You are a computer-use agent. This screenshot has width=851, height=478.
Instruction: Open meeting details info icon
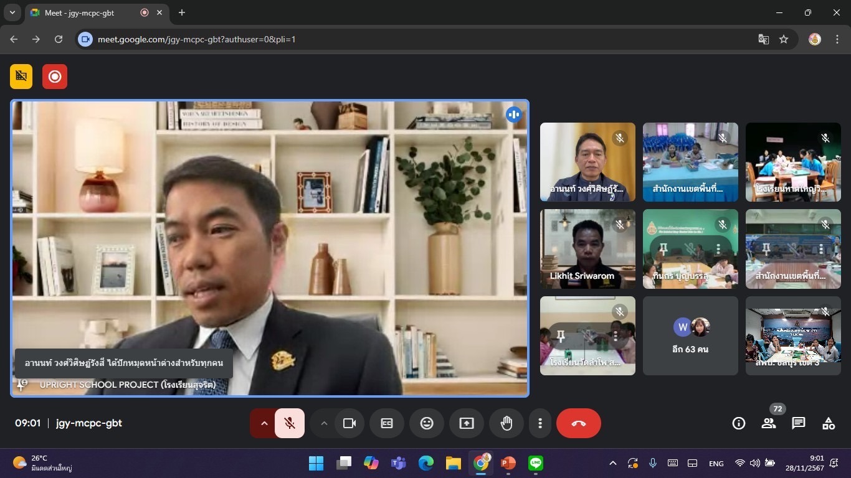click(739, 423)
